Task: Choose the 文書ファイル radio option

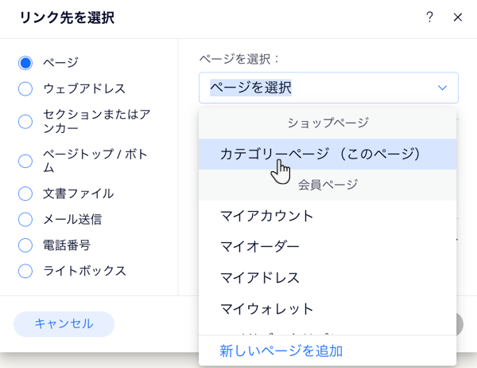Action: (x=25, y=193)
